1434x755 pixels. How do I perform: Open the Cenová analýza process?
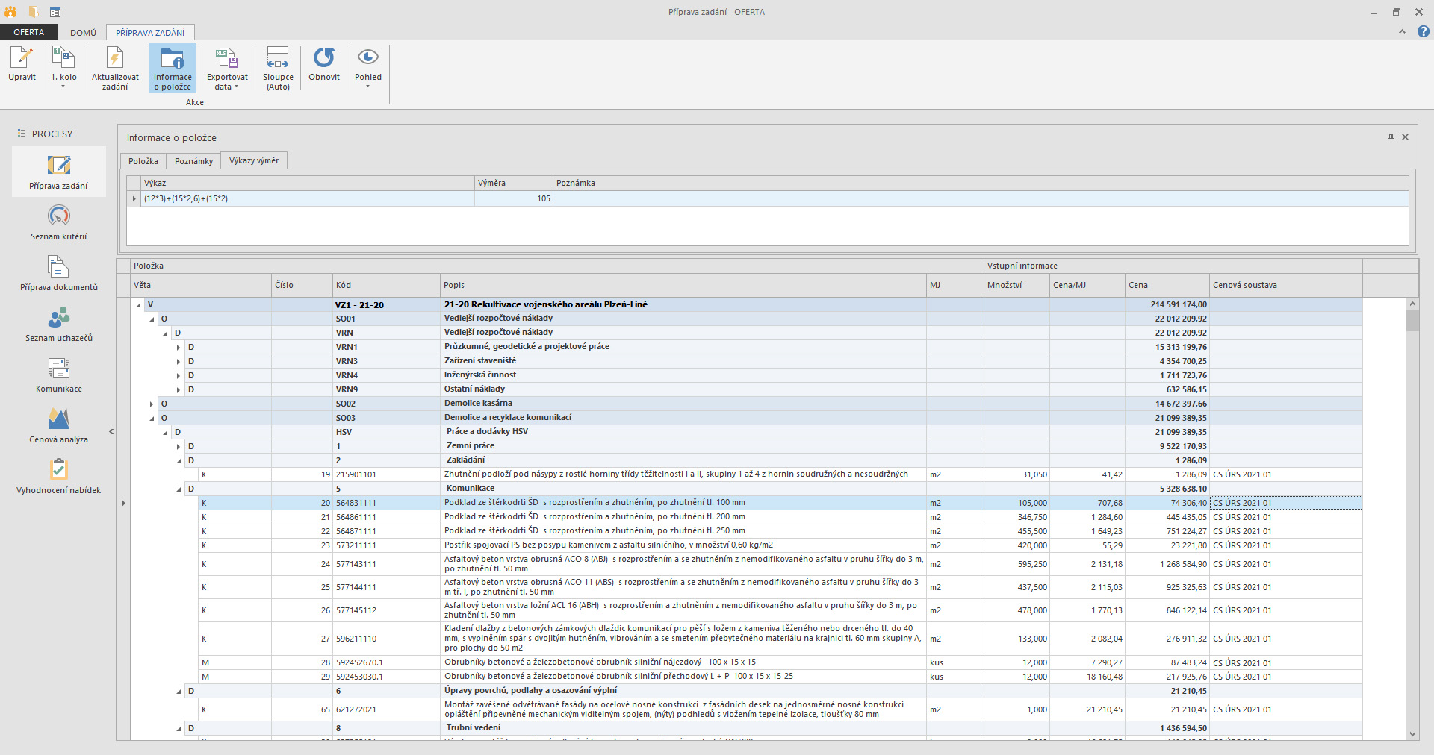coord(59,425)
